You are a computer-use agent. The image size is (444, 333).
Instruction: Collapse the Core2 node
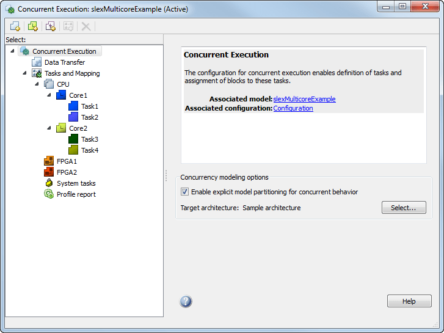49,128
